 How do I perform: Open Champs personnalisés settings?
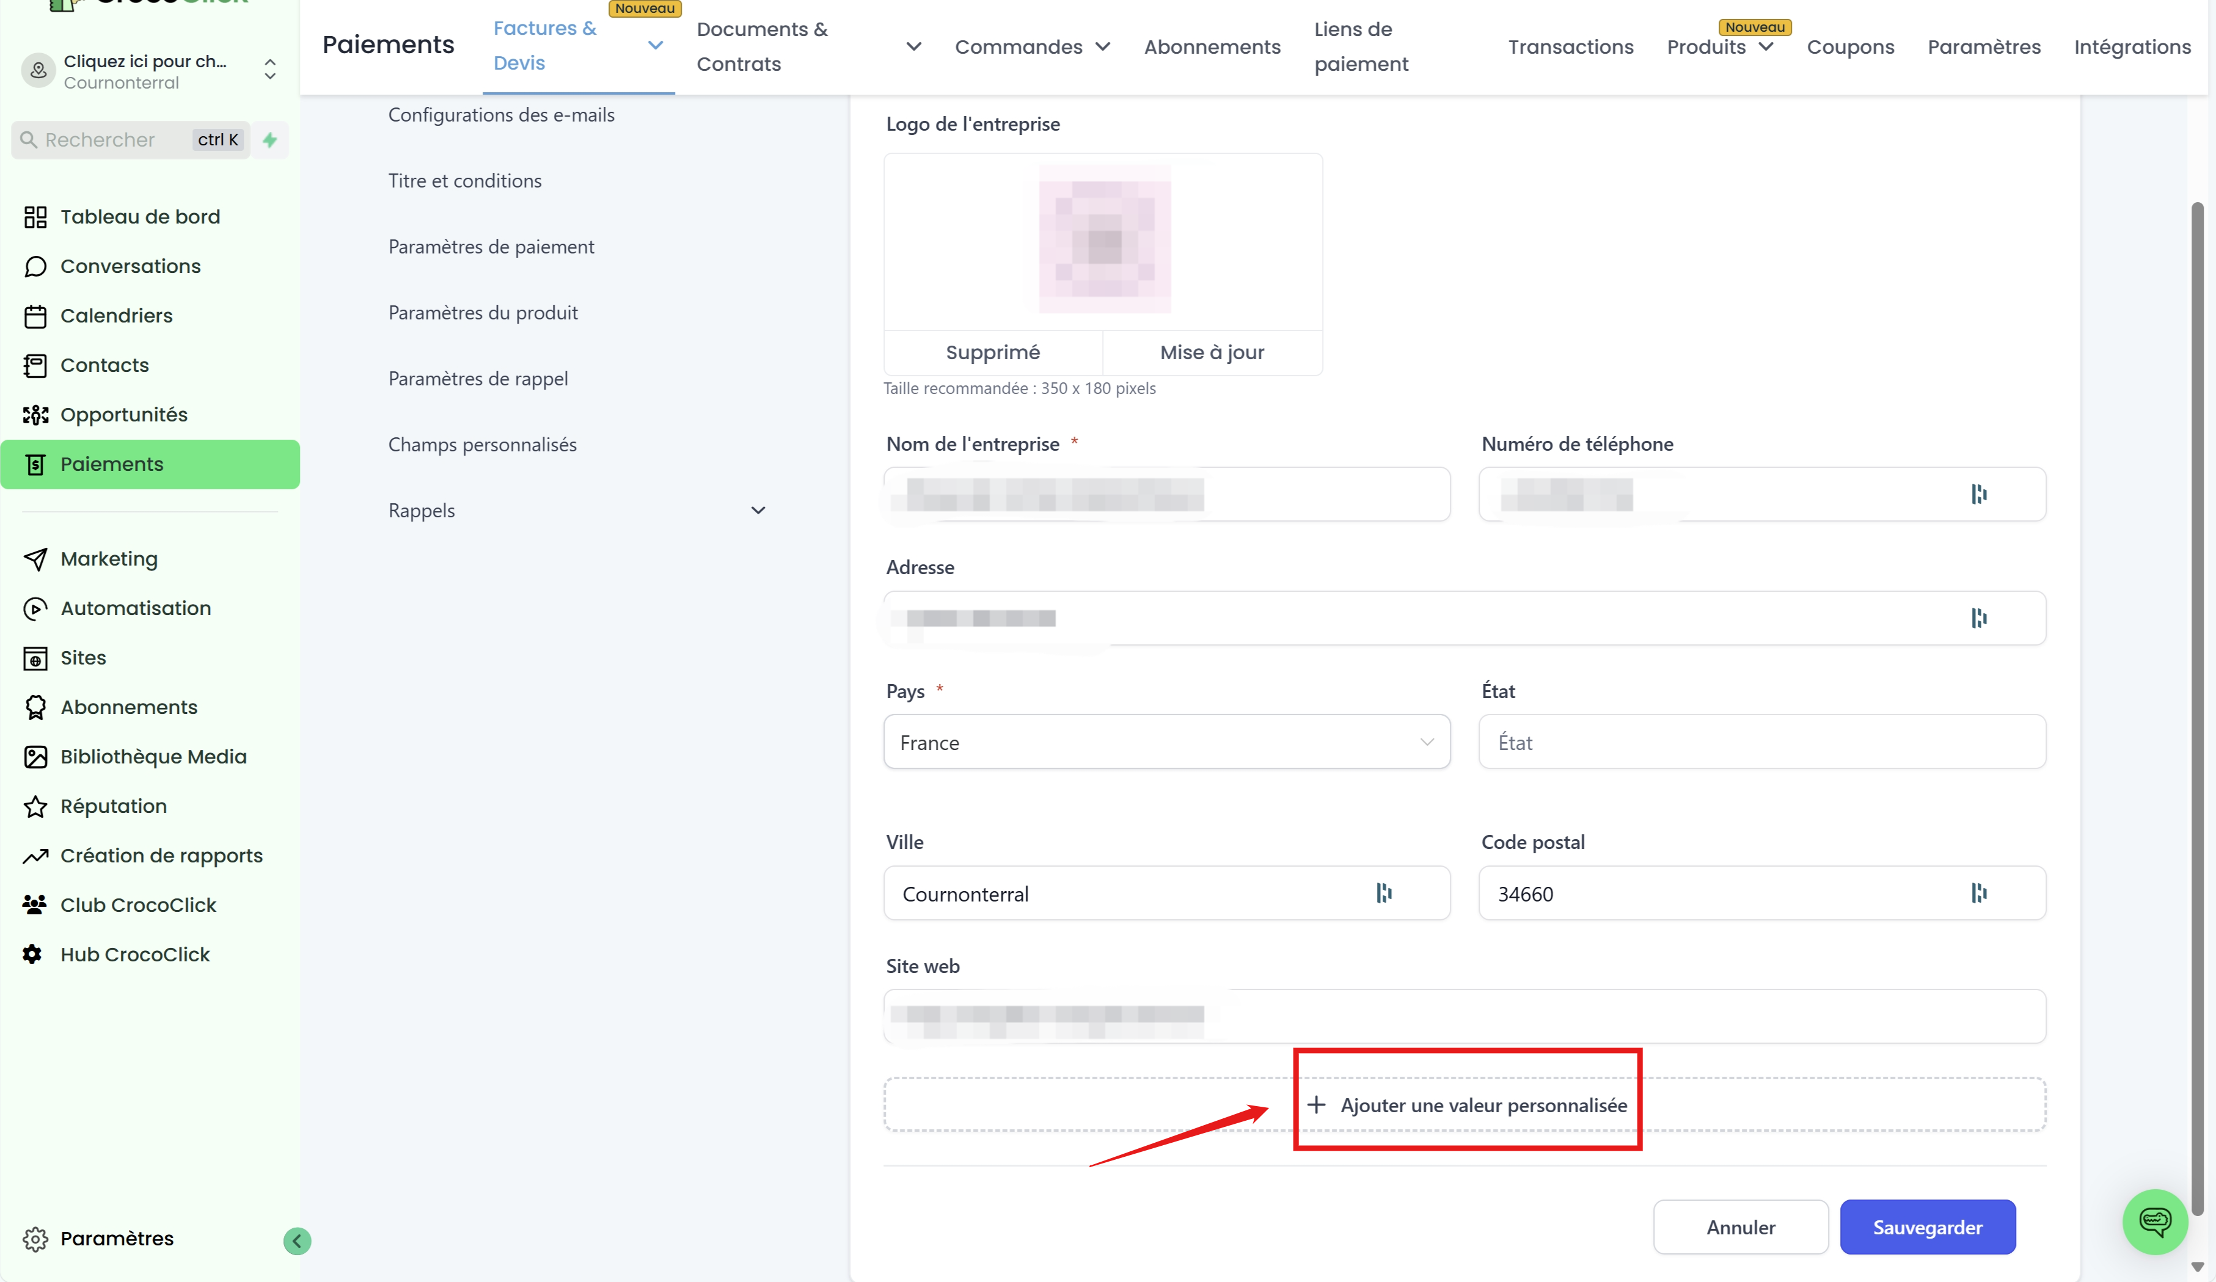click(482, 445)
